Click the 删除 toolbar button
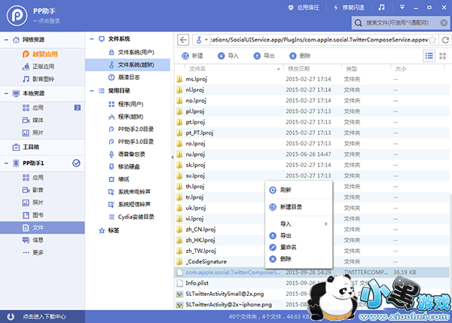Viewport: 452px width, 323px height. click(300, 56)
